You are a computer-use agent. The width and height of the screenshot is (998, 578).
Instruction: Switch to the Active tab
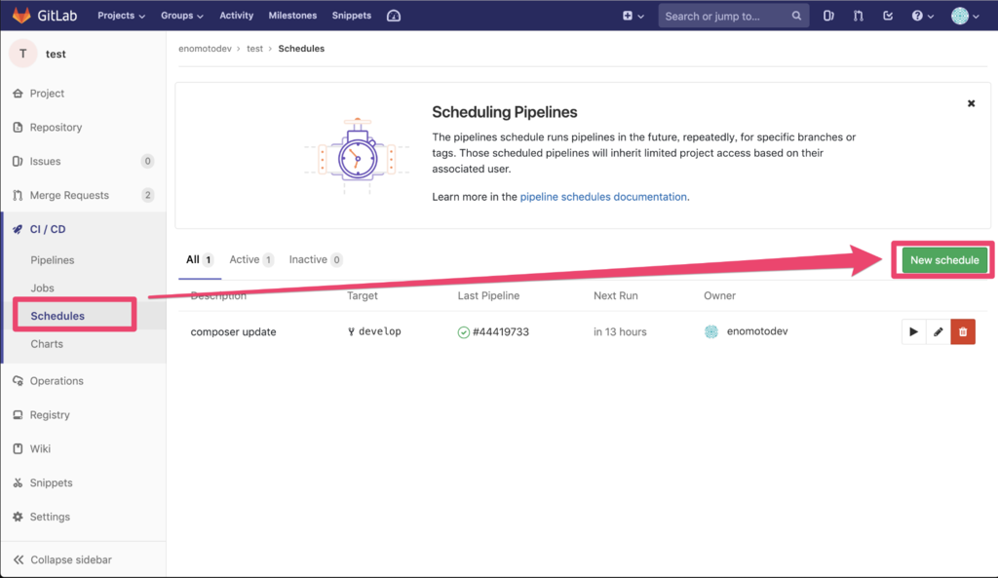(251, 259)
